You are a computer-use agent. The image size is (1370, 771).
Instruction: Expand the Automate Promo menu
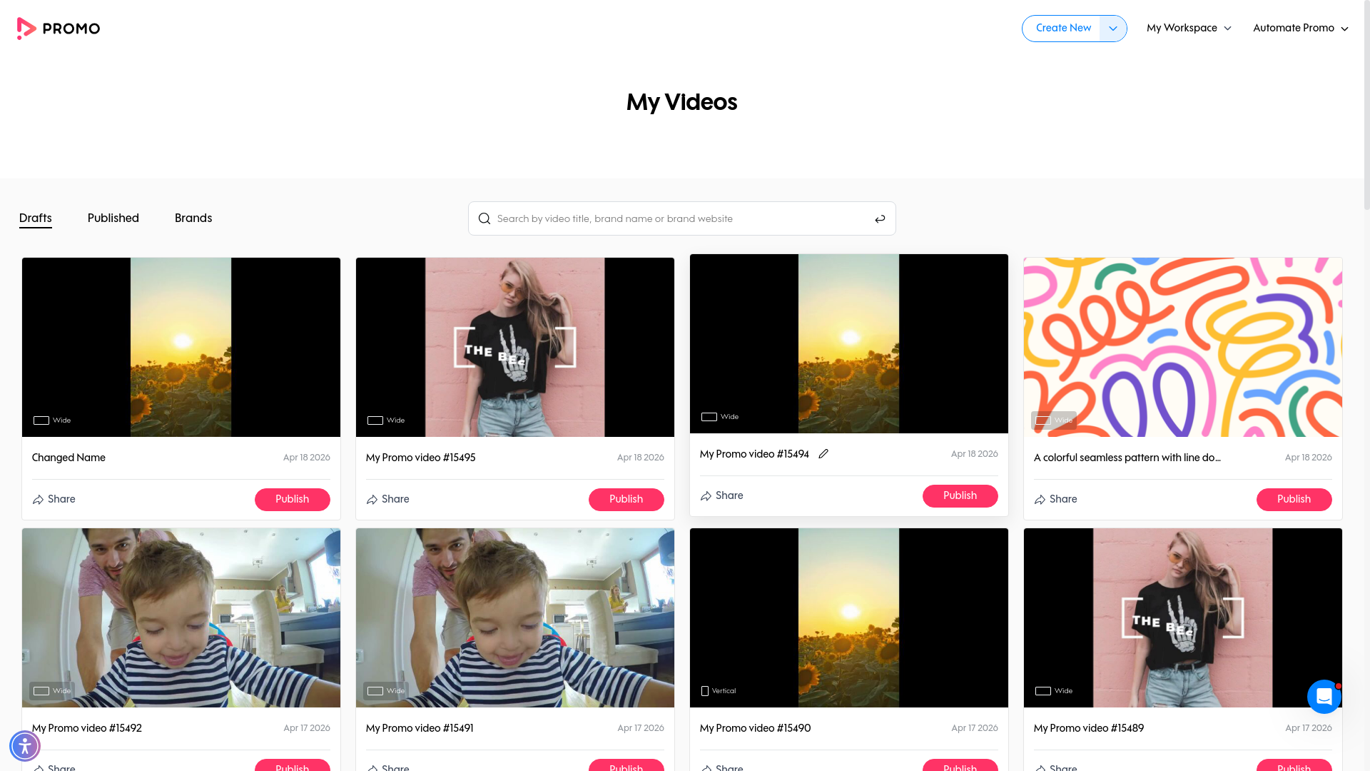pos(1300,29)
